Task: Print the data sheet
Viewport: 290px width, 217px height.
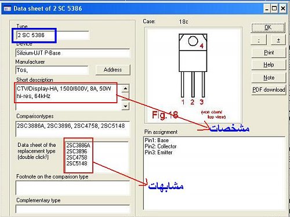Action: 269,53
